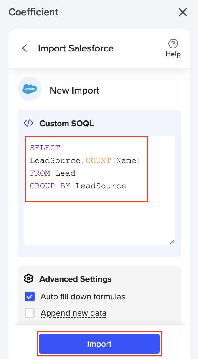The image size is (198, 359).
Task: Close the Coefficient sidebar panel
Action: 183,12
